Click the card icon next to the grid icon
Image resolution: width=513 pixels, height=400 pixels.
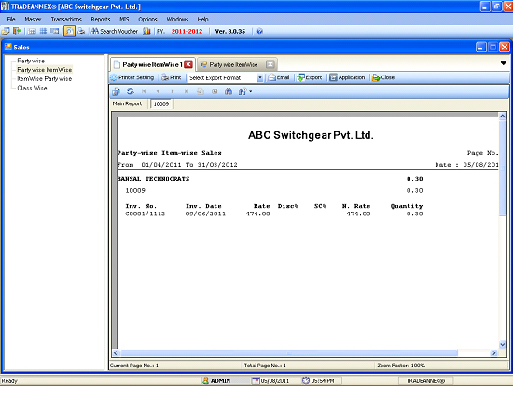[55, 31]
